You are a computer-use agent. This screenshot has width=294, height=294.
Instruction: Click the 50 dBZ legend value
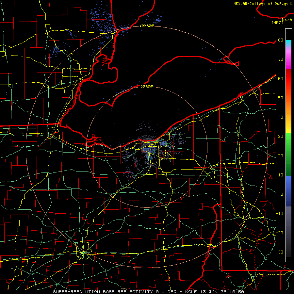(281, 98)
